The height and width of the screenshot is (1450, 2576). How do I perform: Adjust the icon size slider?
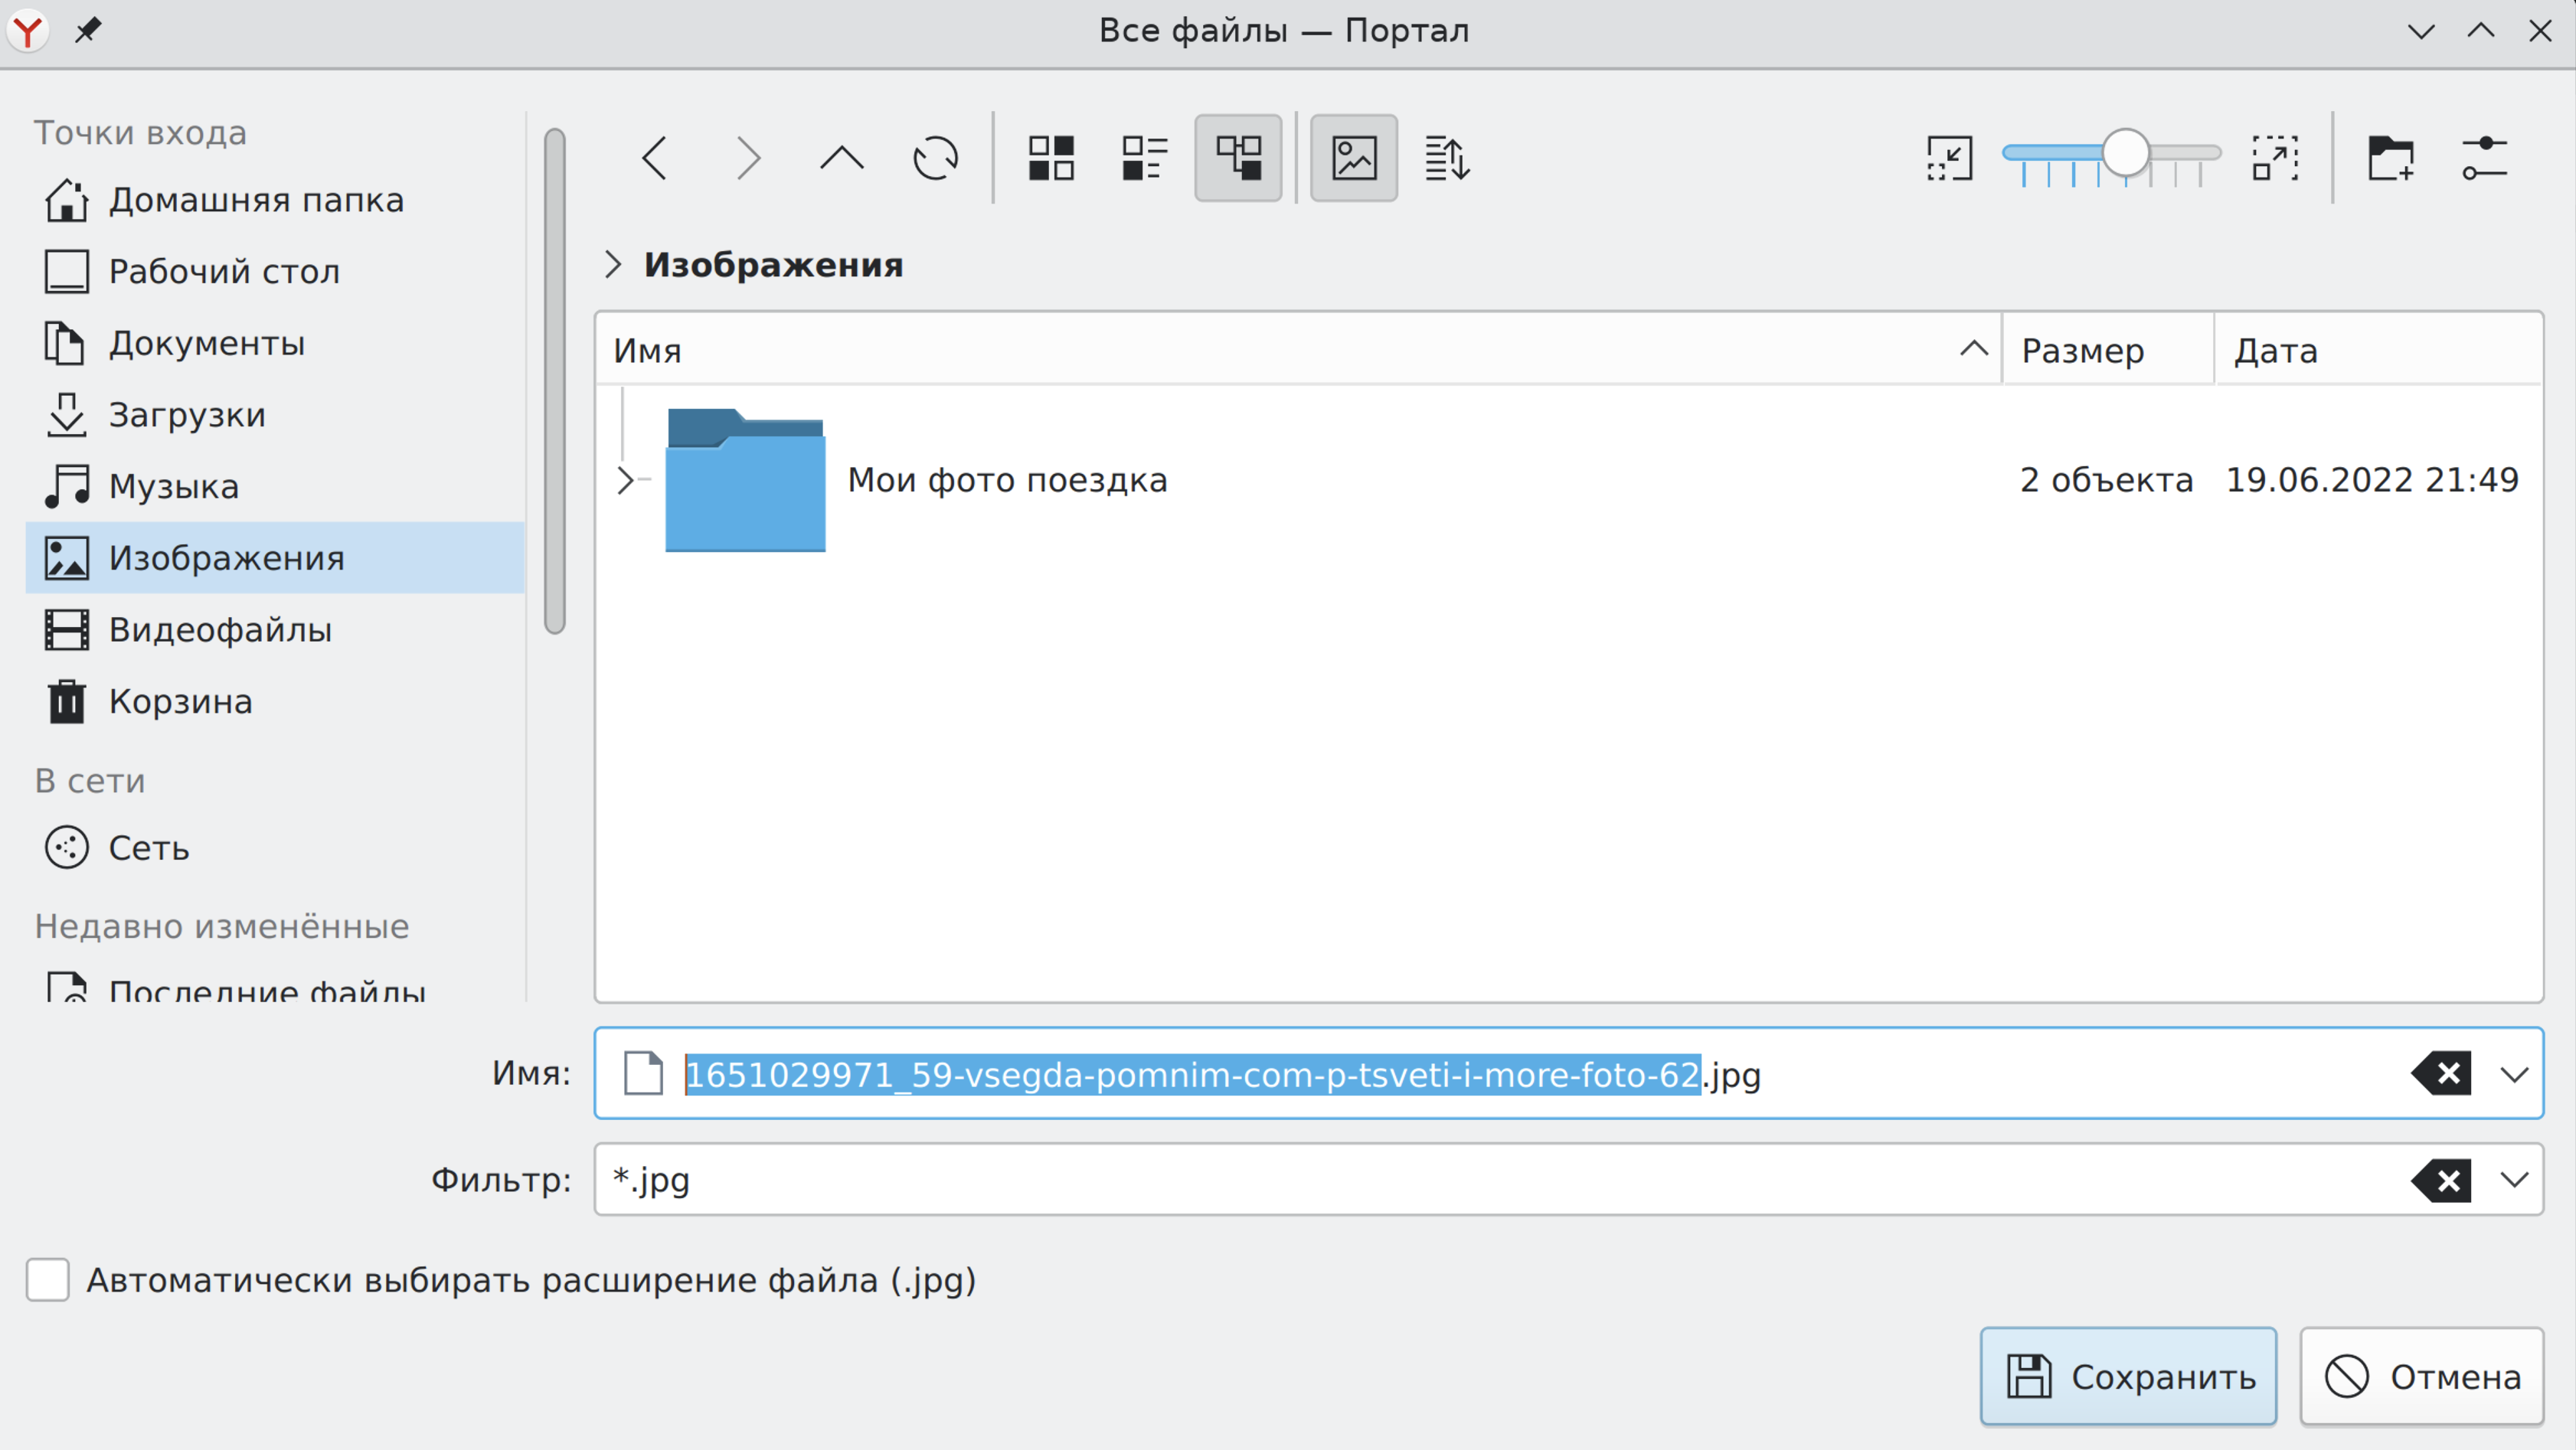click(x=2112, y=155)
